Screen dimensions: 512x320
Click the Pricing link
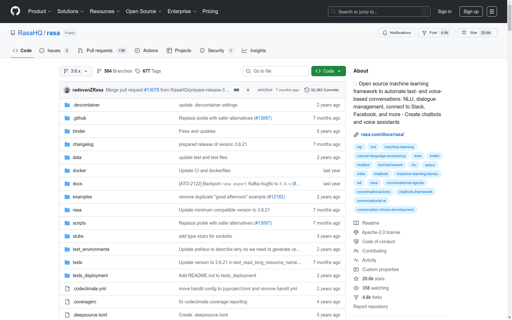pos(210,12)
